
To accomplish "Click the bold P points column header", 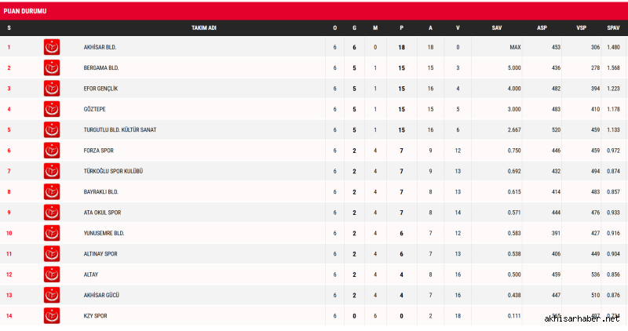I will pos(401,27).
